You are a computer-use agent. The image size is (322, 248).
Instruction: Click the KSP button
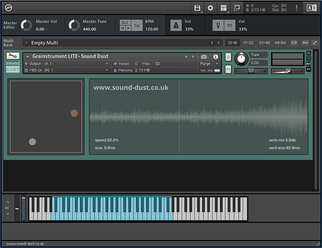(x=294, y=43)
